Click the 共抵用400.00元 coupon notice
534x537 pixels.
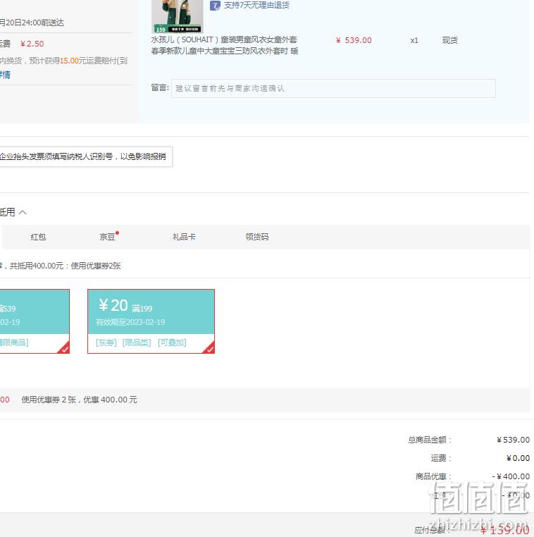pos(61,266)
